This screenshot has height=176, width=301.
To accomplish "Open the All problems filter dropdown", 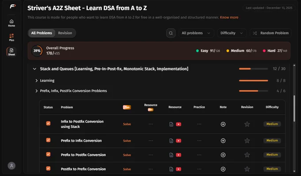I will pyautogui.click(x=196, y=33).
